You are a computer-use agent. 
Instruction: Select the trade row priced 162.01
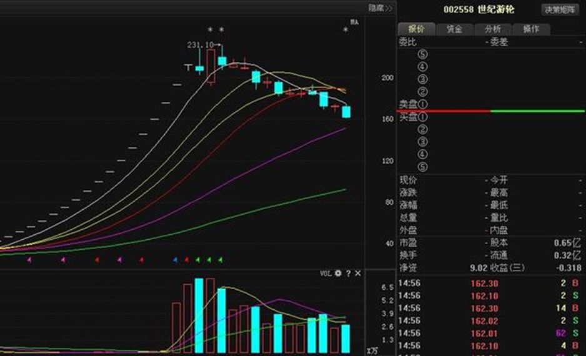(x=490, y=334)
